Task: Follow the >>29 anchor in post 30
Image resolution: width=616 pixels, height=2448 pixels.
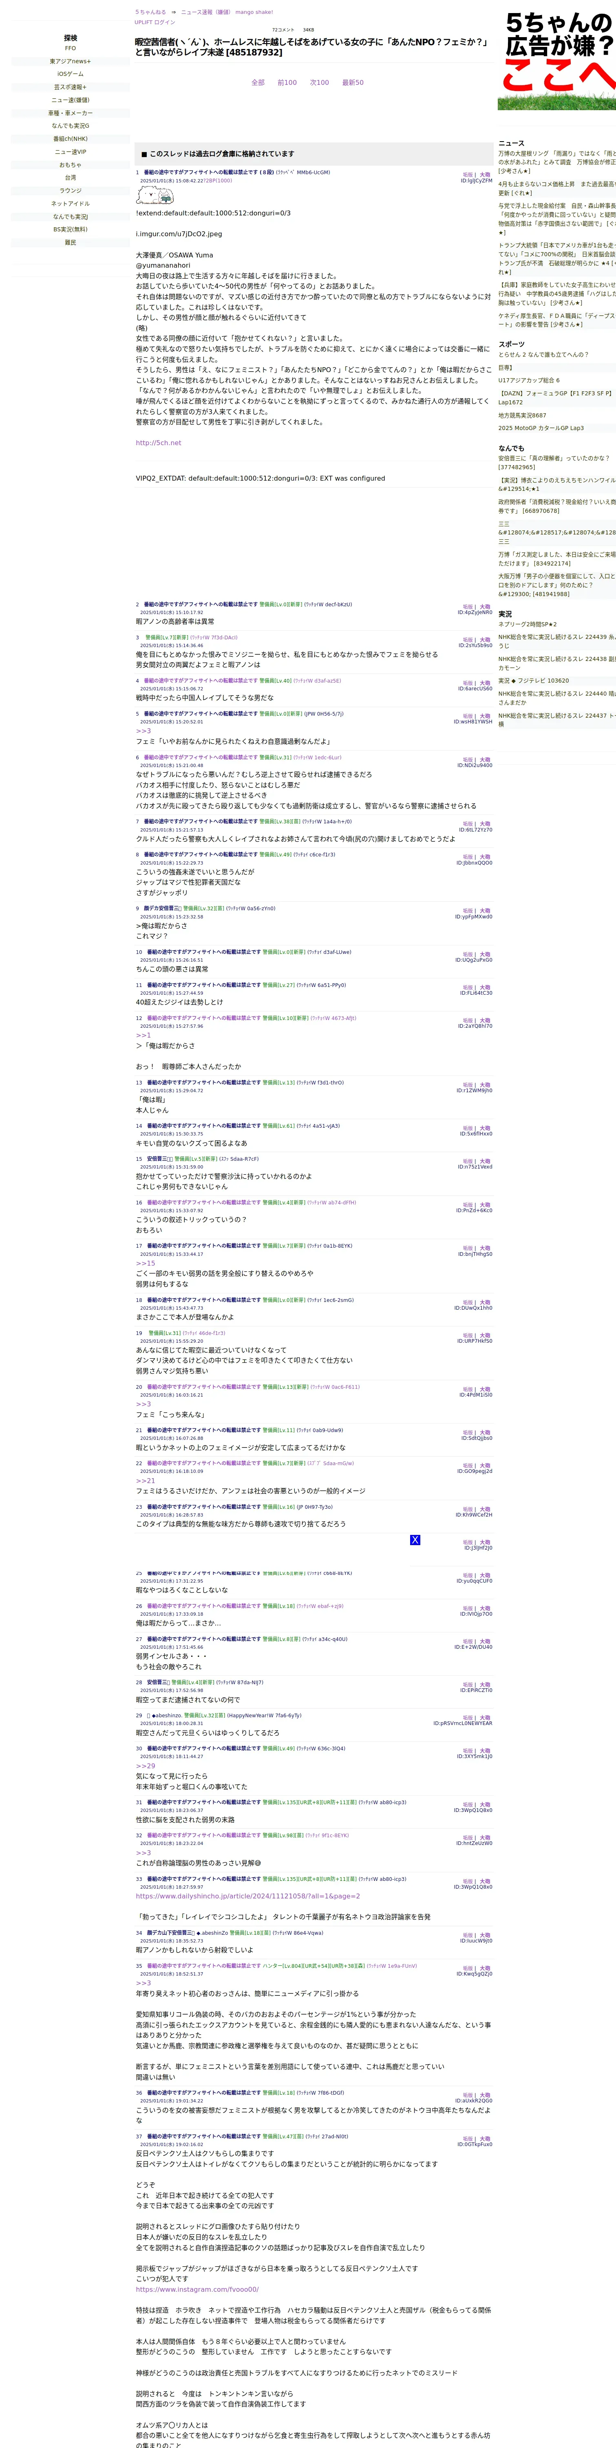Action: (145, 1766)
